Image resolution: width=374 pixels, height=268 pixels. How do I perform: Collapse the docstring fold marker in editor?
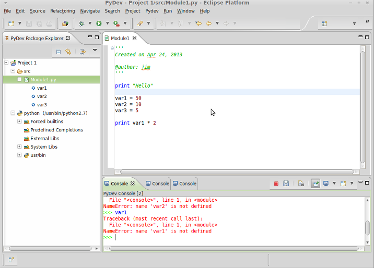coord(112,48)
